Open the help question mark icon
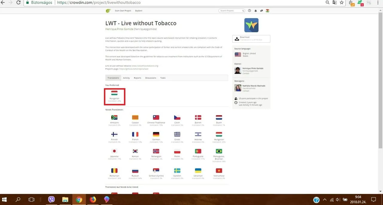383x205 pixels. click(249, 11)
